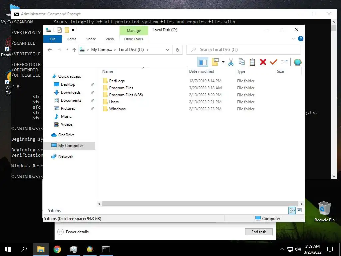The image size is (341, 256).
Task: Expand the chevron after Local Disk (C:)
Action: tap(148, 50)
